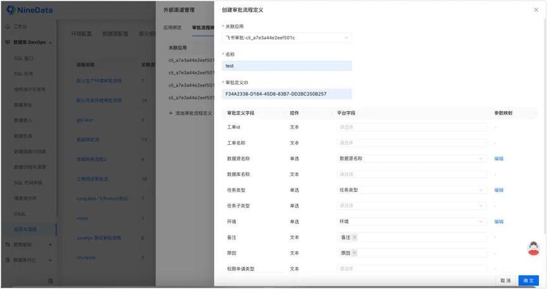
Task: Open the 环境 platform field dropdown
Action: point(412,221)
